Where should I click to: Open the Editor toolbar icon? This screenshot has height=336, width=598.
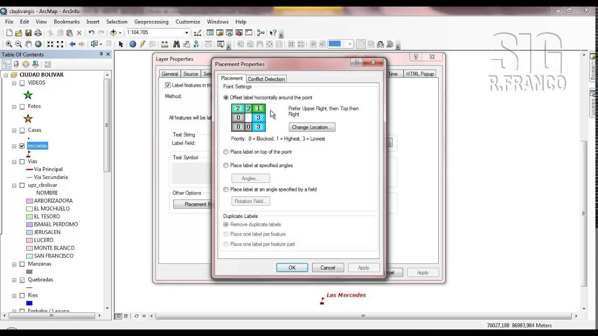coord(198,33)
